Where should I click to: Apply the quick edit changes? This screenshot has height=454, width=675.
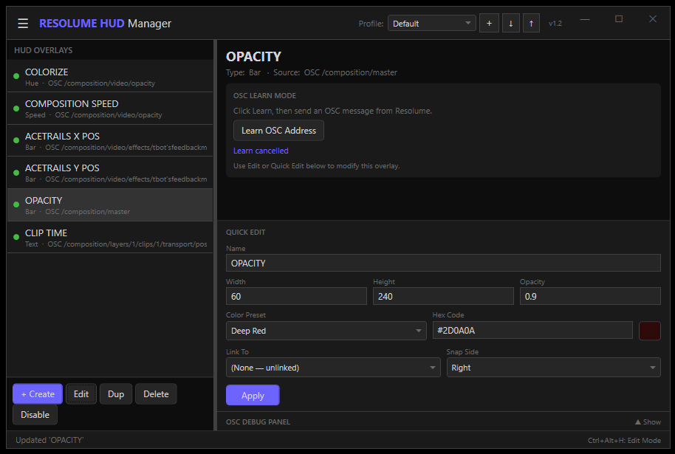253,396
